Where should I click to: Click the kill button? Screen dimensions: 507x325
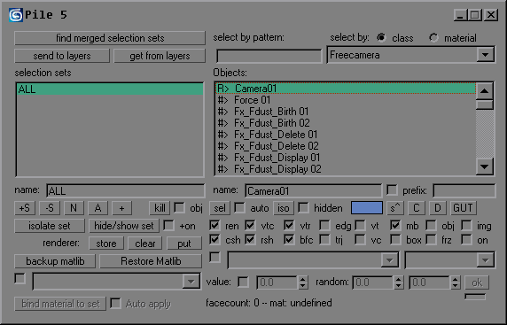pos(160,208)
